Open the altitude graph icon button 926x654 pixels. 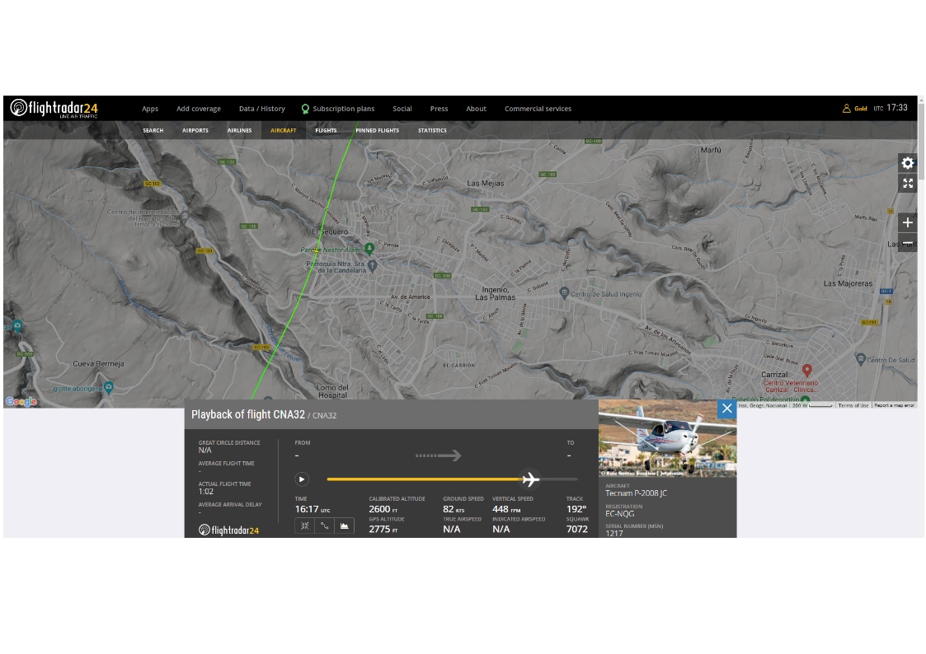tap(344, 526)
